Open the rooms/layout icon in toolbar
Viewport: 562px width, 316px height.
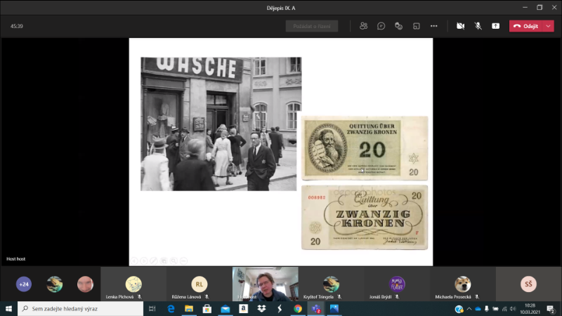pyautogui.click(x=416, y=26)
